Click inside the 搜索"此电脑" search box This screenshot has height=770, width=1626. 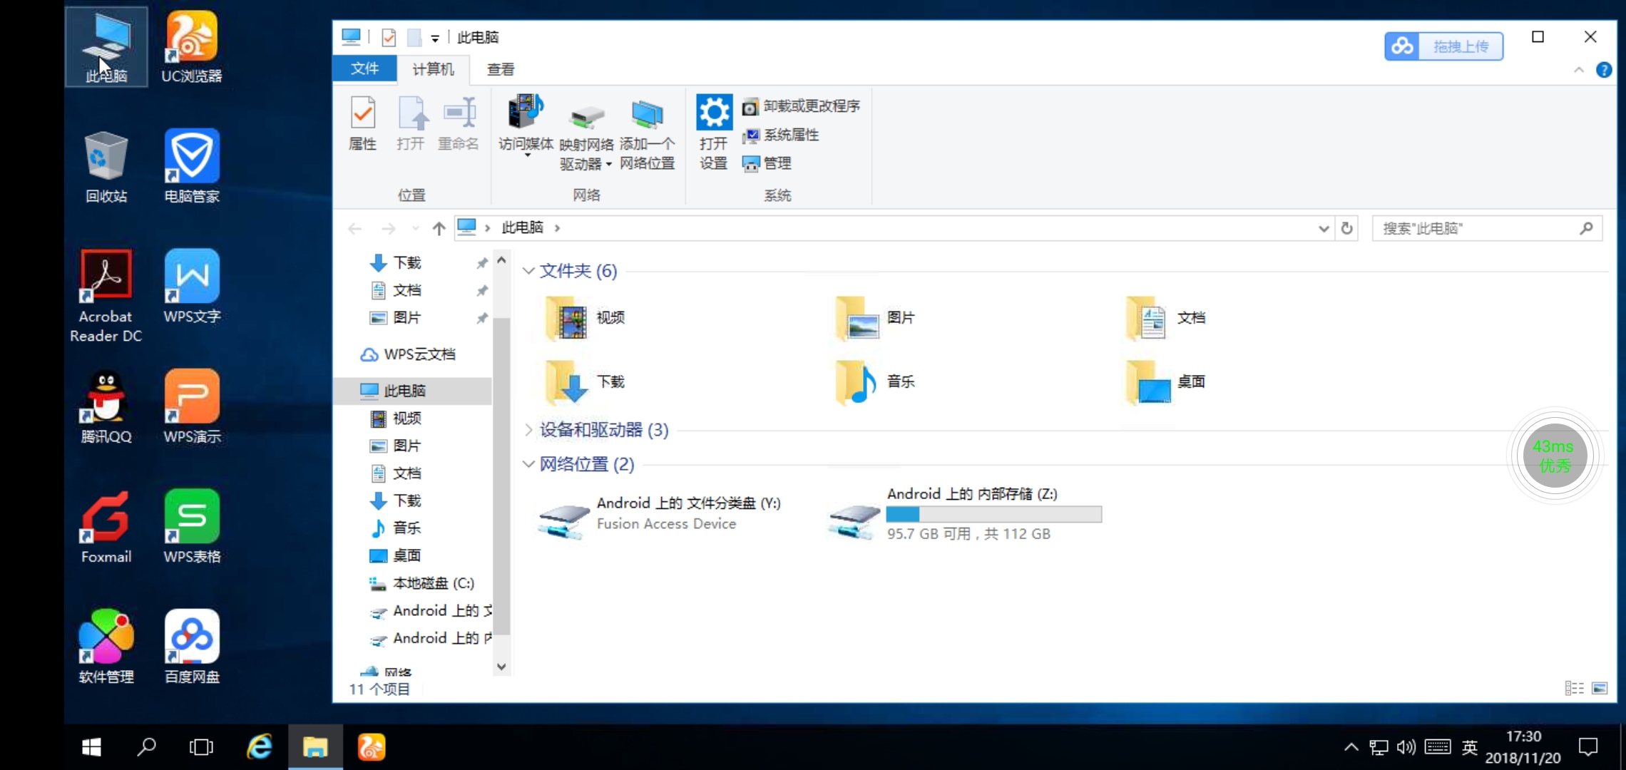1483,228
